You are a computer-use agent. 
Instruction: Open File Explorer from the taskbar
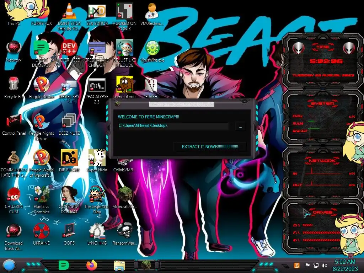[119, 266]
